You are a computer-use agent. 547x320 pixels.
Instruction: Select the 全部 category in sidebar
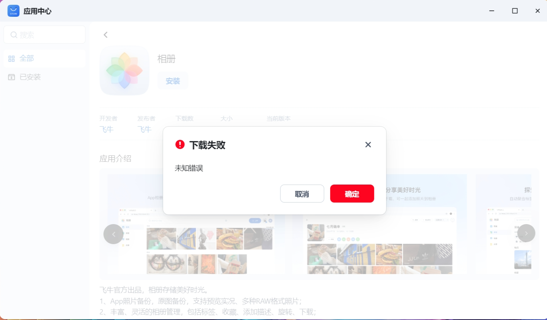(x=27, y=58)
